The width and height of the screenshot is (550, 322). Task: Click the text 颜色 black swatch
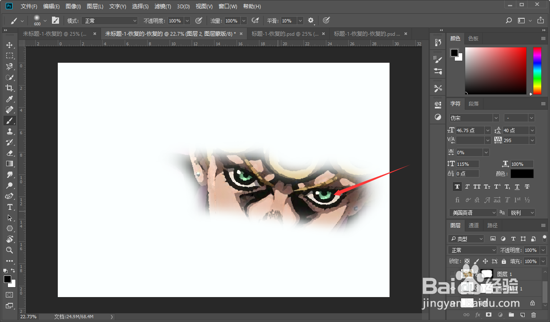click(x=522, y=174)
